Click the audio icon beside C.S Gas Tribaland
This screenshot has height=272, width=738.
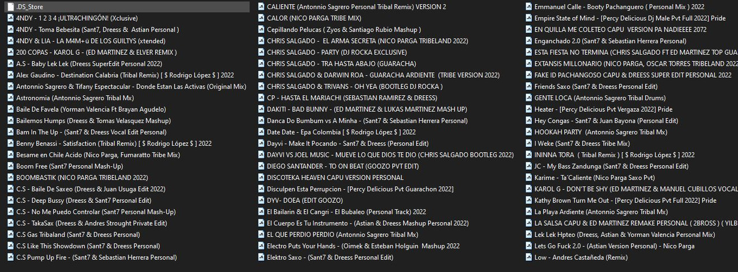(10, 235)
